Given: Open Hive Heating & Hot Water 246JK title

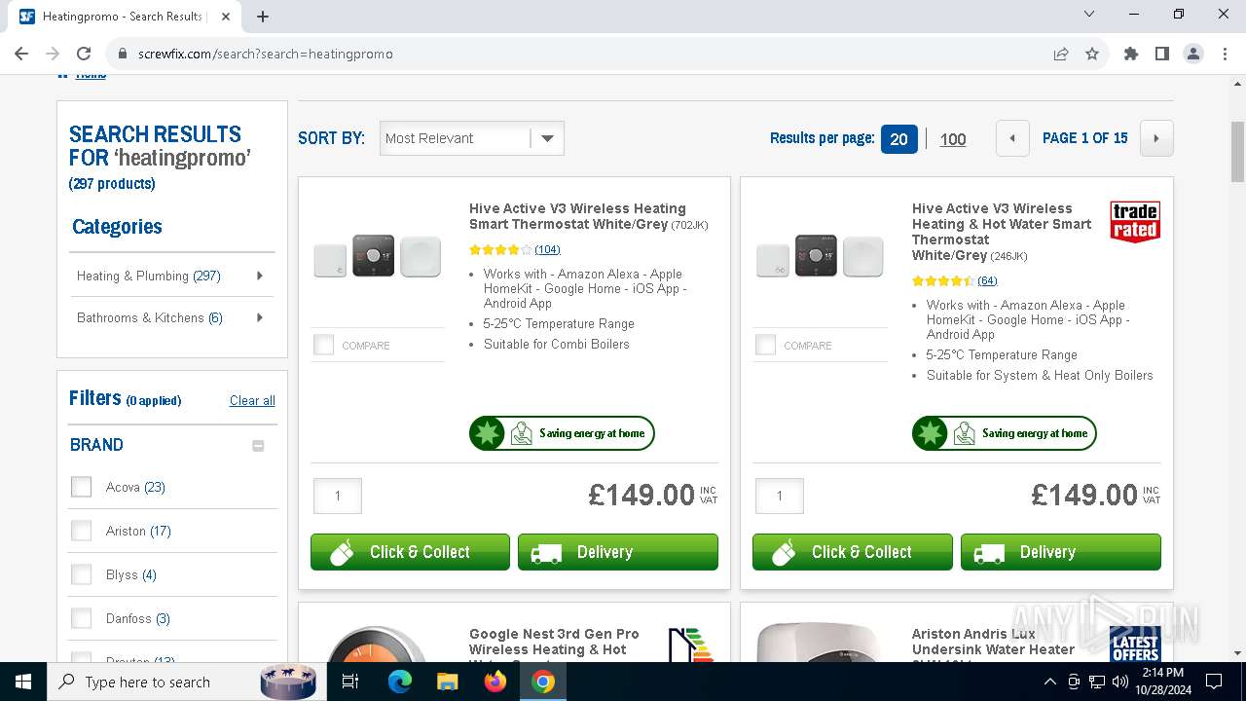Looking at the screenshot, I should 1002,232.
